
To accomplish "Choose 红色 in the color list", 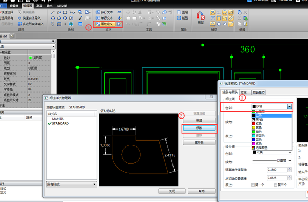I will [272, 124].
